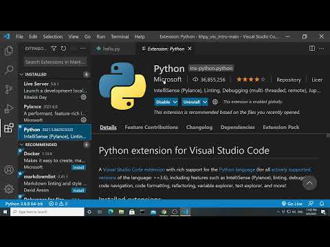Switch to the Dependencies tab
This screenshot has width=330, height=247.
coord(238,127)
